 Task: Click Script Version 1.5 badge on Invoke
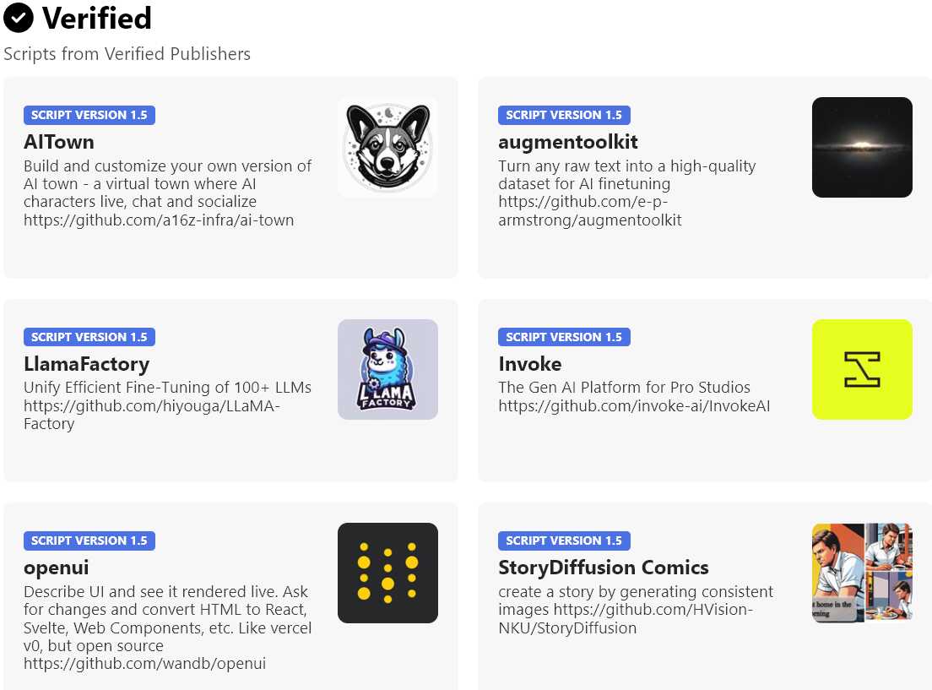[564, 337]
